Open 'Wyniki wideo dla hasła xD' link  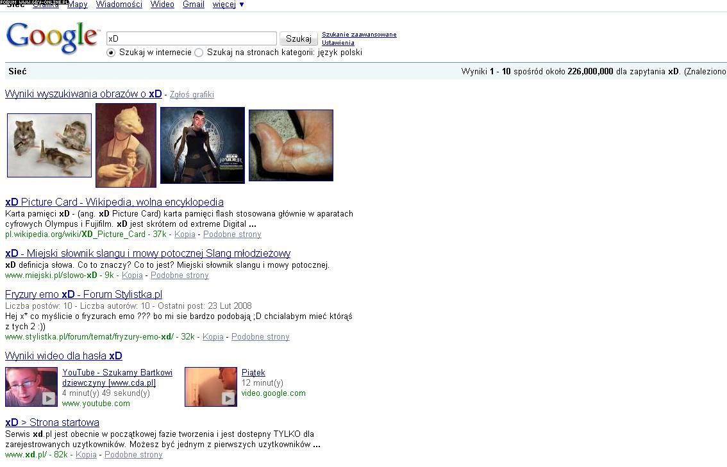[63, 356]
